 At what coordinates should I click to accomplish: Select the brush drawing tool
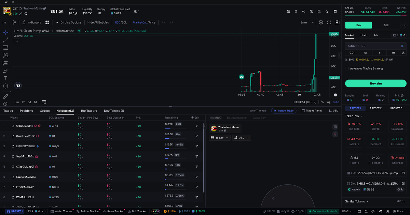tap(5, 71)
